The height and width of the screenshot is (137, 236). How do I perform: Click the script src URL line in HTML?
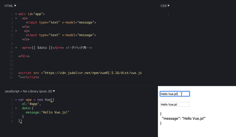point(80,73)
